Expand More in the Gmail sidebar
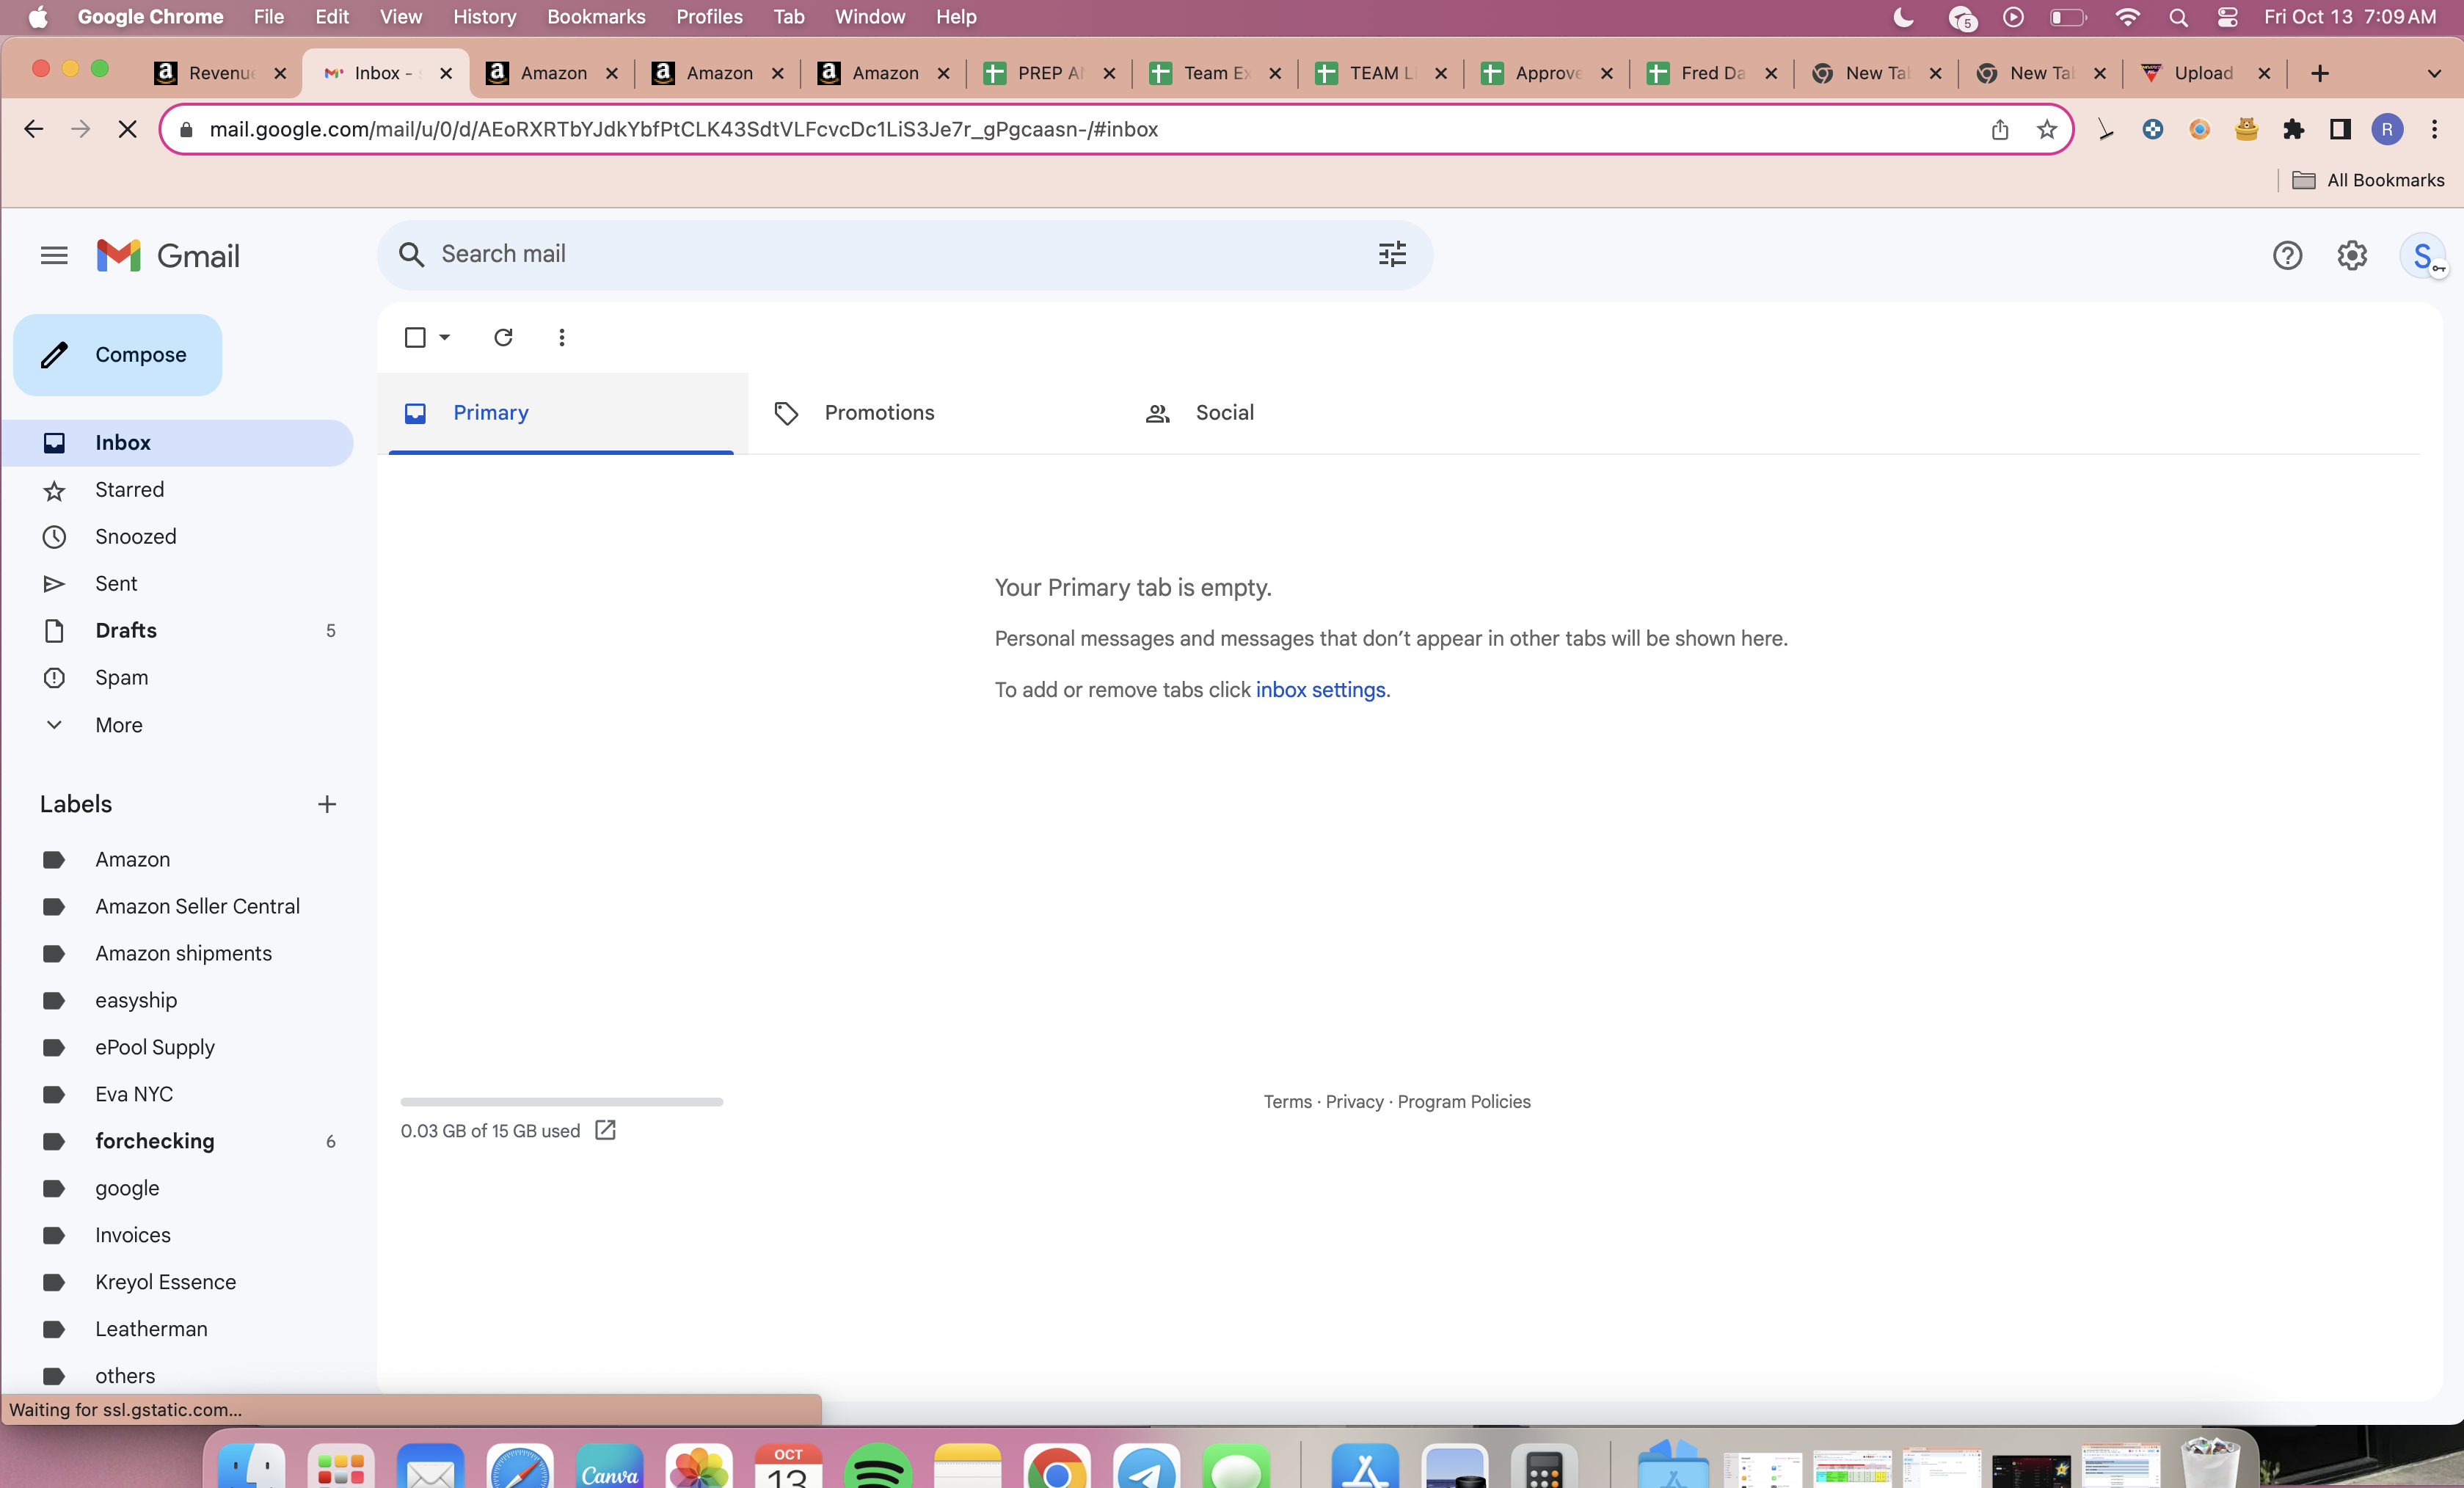 click(x=119, y=725)
